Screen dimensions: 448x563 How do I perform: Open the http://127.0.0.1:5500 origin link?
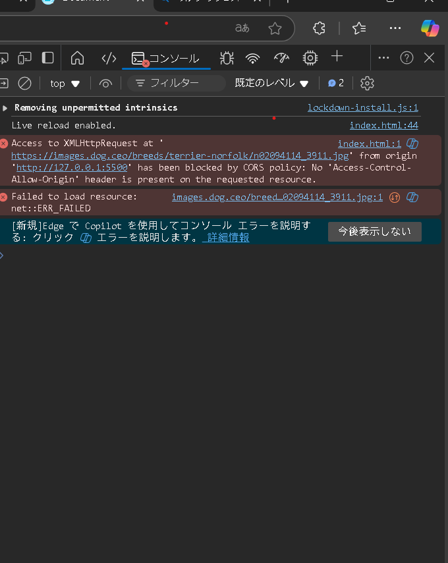point(72,168)
